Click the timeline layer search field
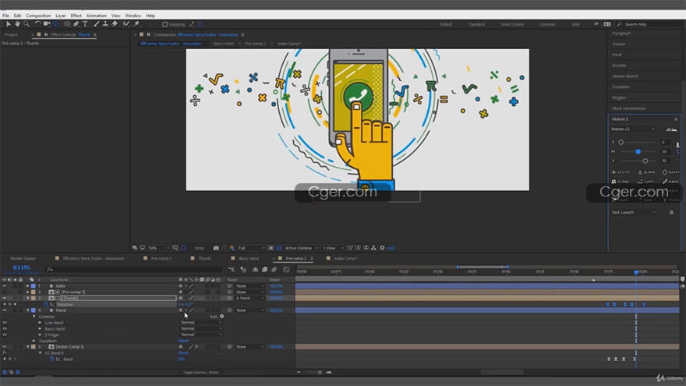Screen dimensions: 686x386 [x=133, y=269]
